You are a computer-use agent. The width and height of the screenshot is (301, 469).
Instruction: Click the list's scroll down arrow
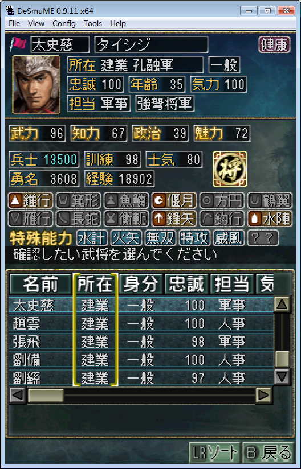(282, 377)
